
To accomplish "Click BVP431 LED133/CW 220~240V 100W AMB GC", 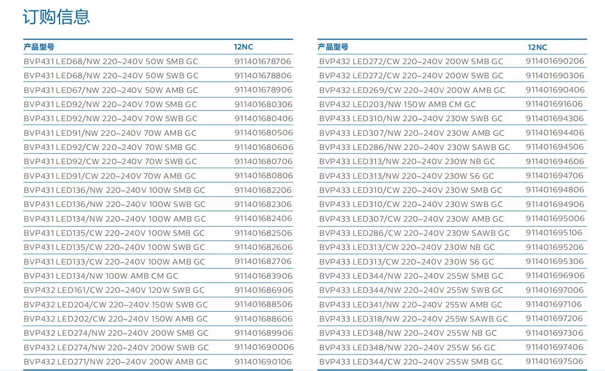I will pyautogui.click(x=114, y=261).
